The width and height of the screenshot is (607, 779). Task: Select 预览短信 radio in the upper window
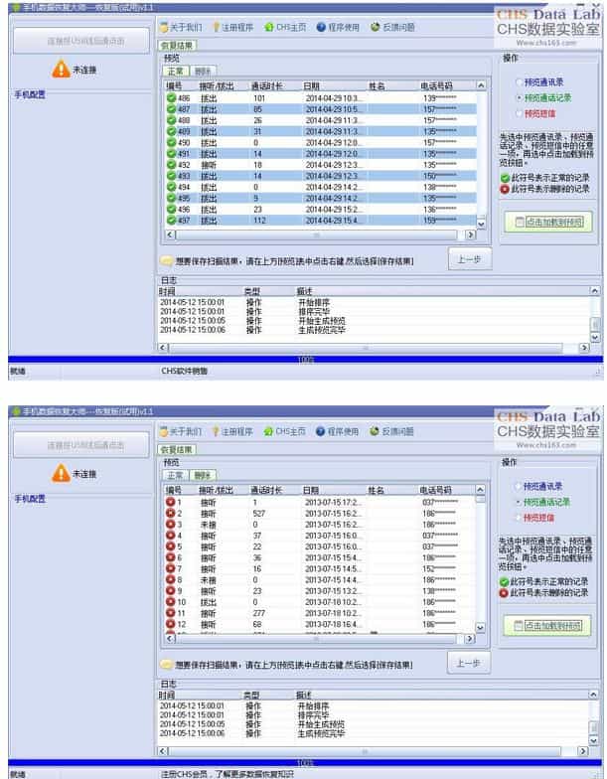click(520, 113)
